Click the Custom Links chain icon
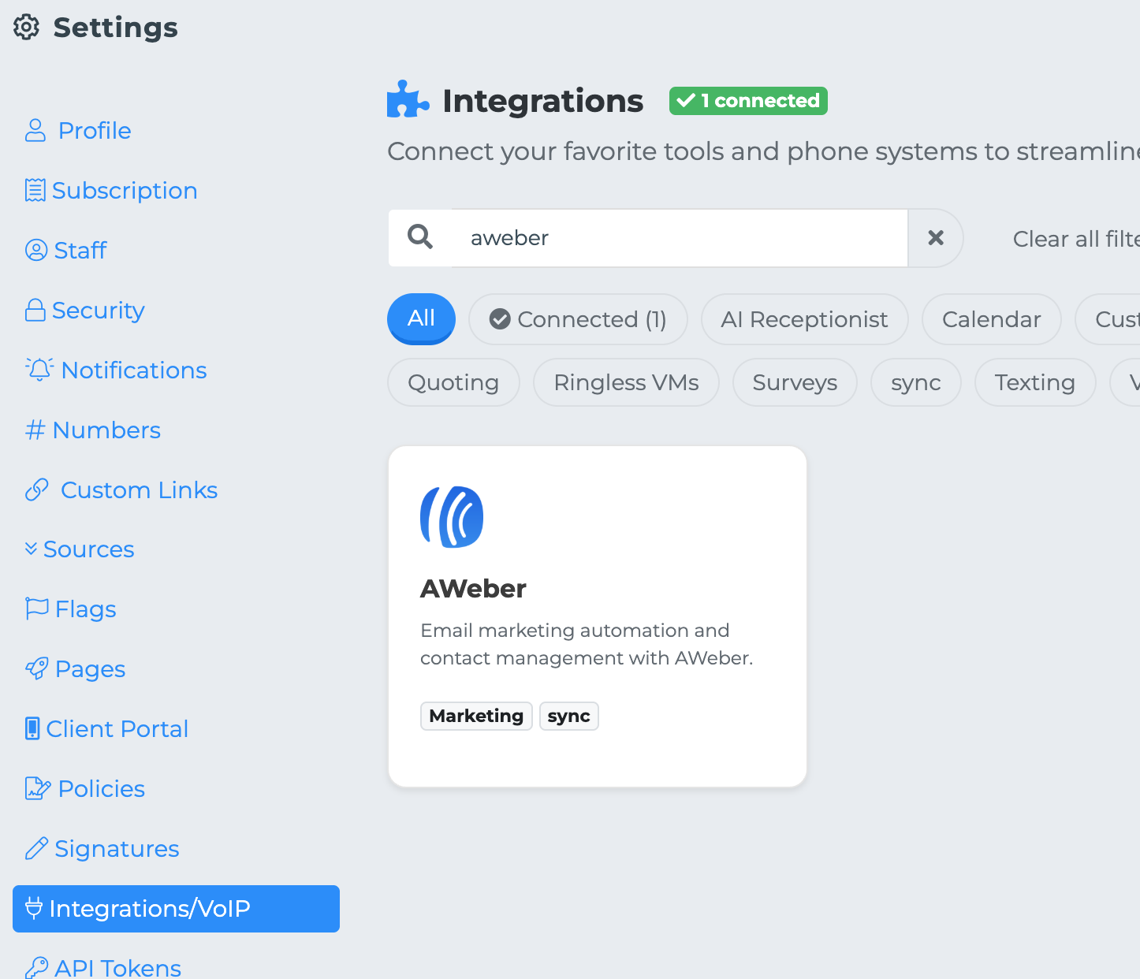Screen dimensions: 1140x979 37,490
